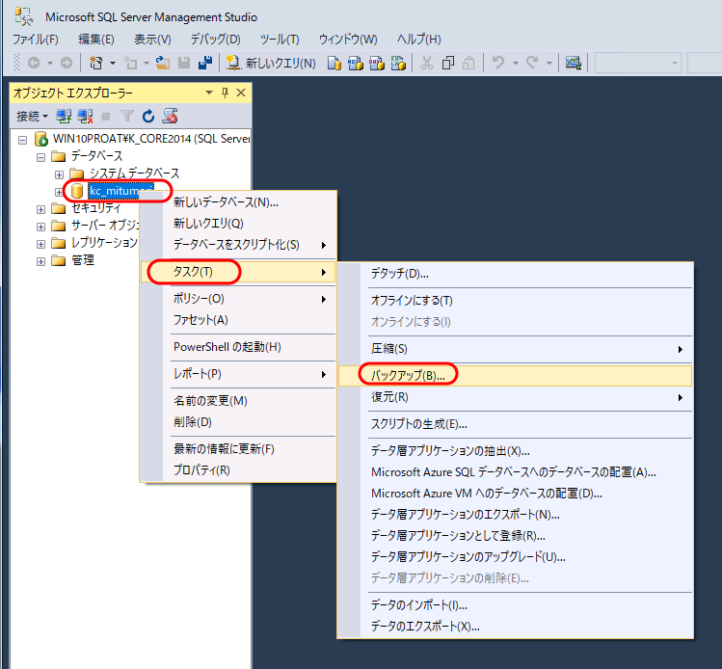Choose データのエクスポート(X)... entry
This screenshot has width=722, height=669.
coord(515,627)
